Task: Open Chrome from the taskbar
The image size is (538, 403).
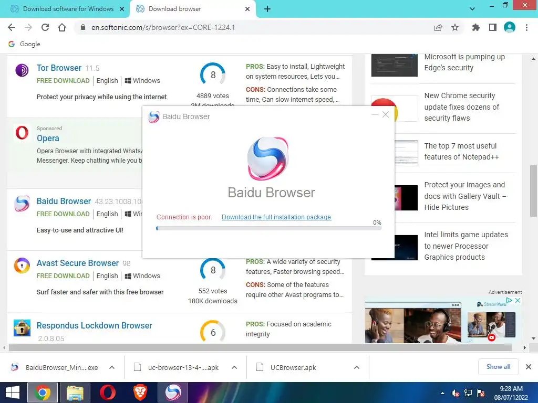Action: 42,393
